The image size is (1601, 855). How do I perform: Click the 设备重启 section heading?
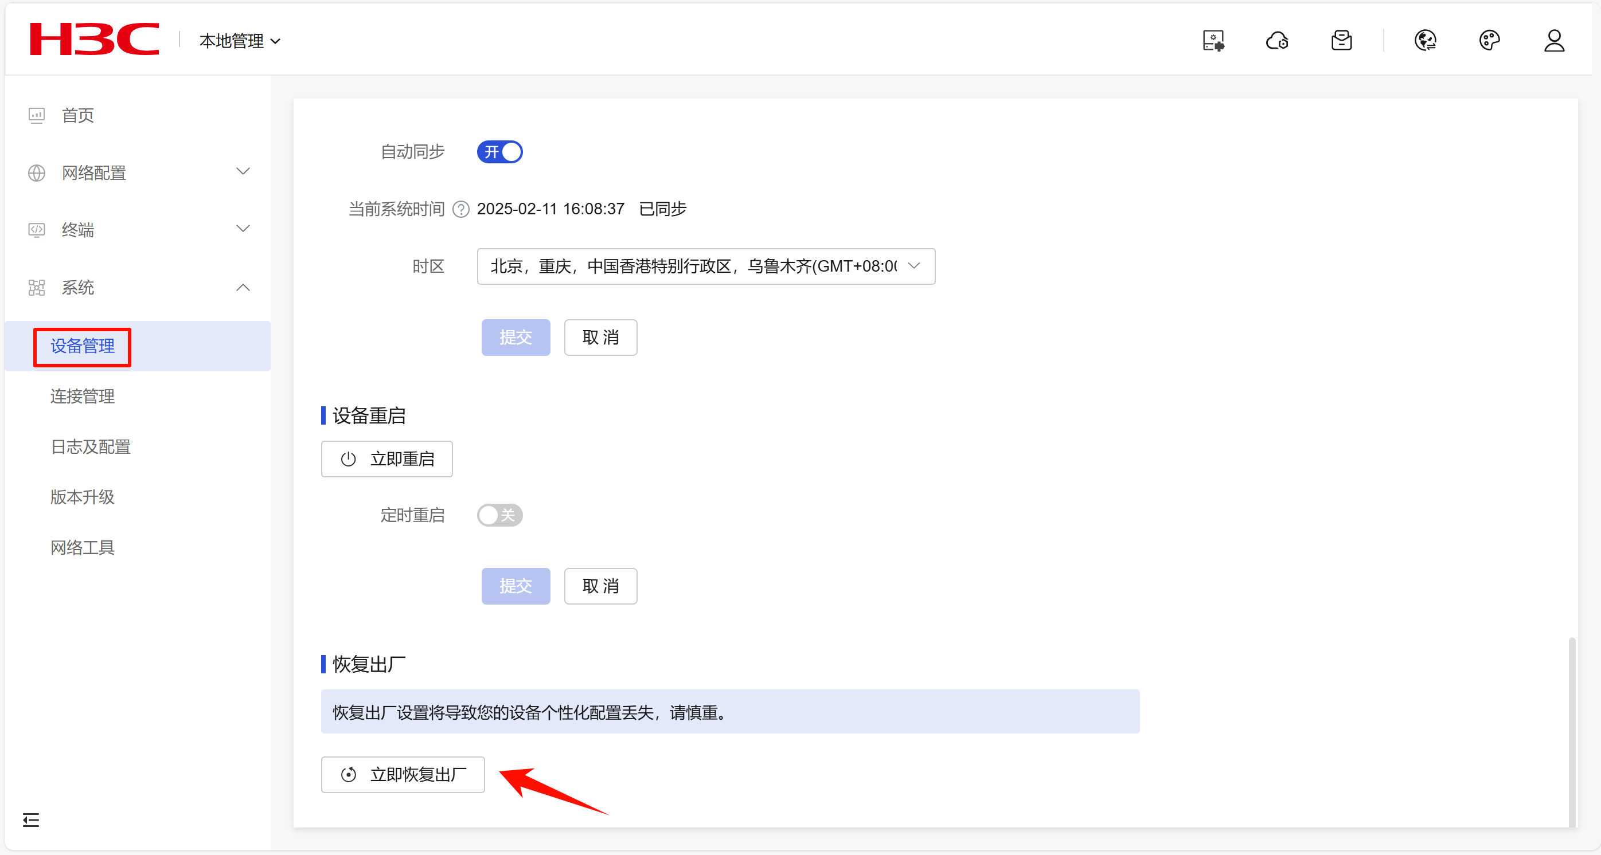[x=369, y=415]
